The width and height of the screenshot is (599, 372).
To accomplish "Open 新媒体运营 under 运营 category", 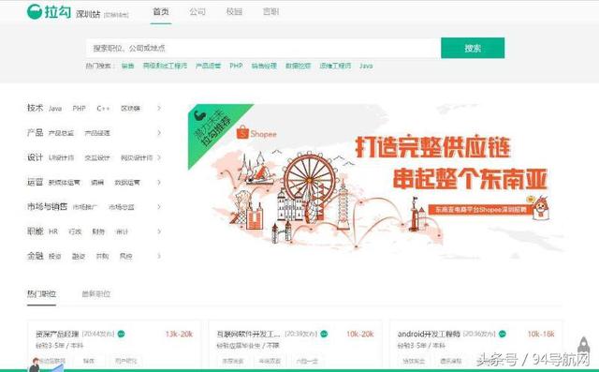I will (x=65, y=183).
